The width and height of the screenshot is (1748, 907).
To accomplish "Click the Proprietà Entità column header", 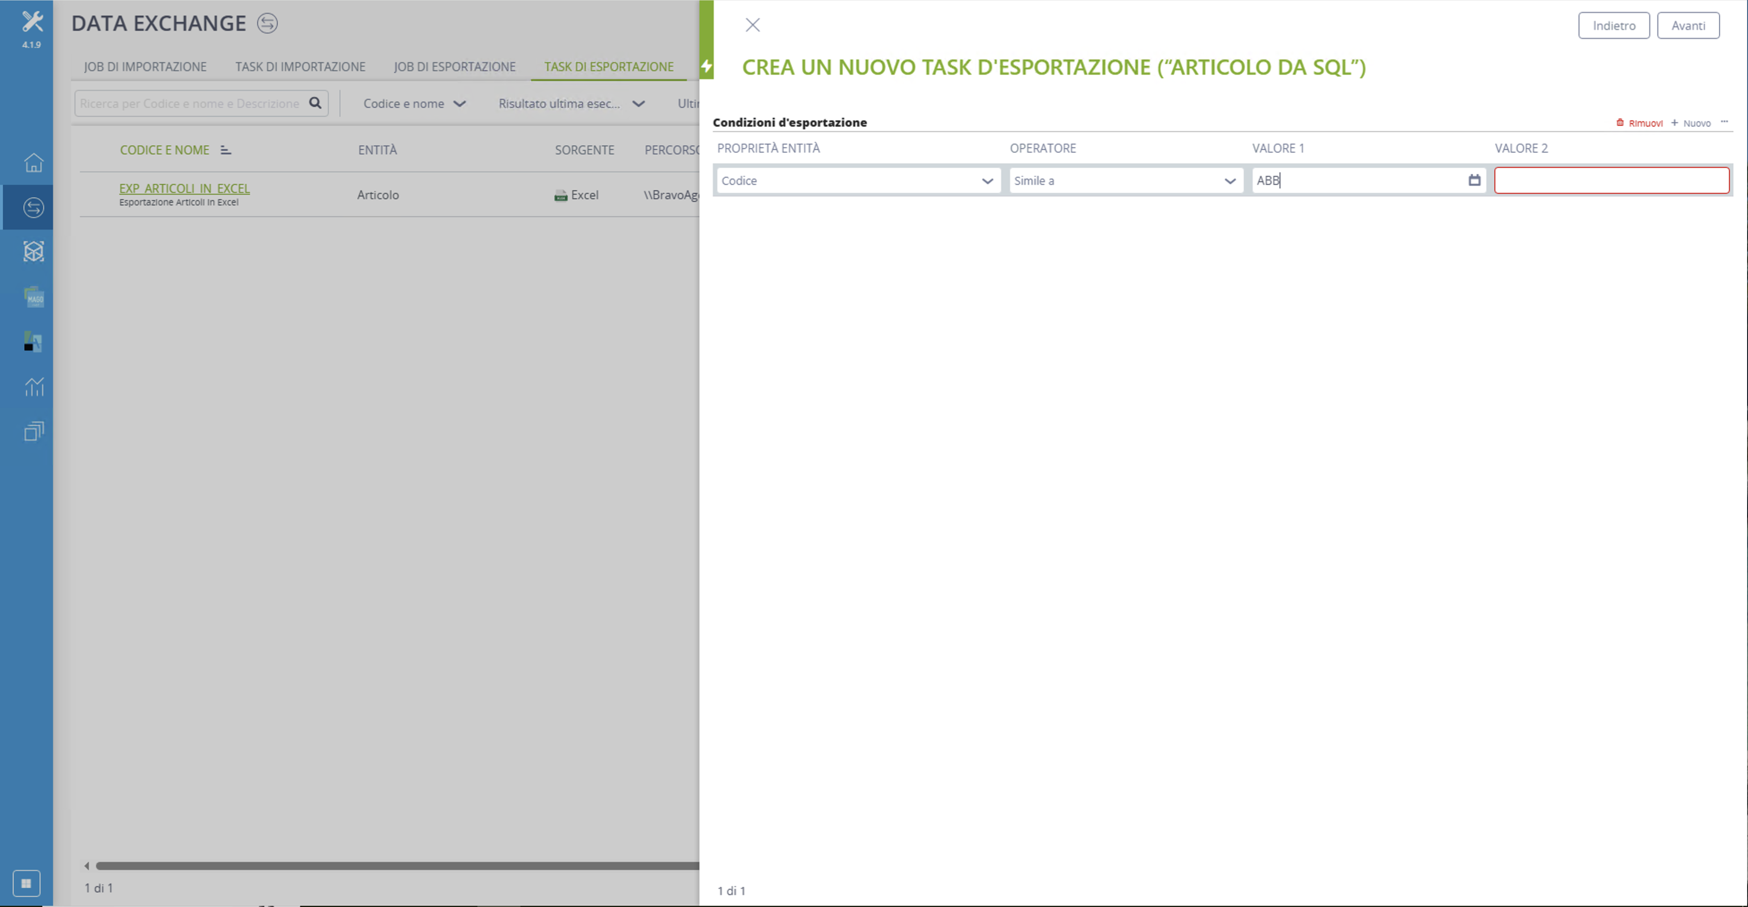I will click(x=768, y=148).
